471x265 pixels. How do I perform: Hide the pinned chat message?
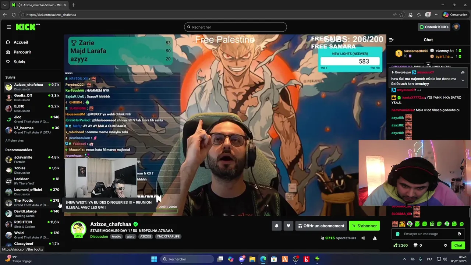(463, 73)
